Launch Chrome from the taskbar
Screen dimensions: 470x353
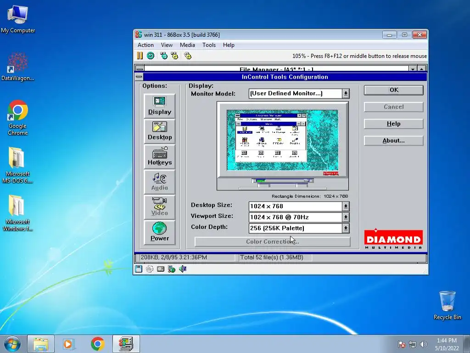point(98,344)
